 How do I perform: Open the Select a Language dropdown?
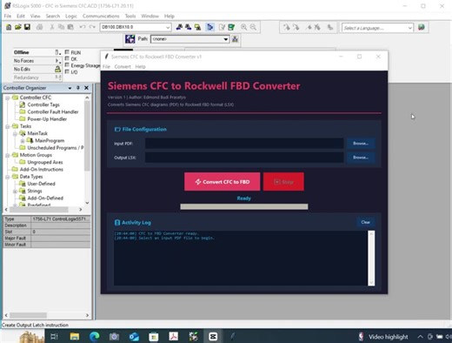[377, 28]
